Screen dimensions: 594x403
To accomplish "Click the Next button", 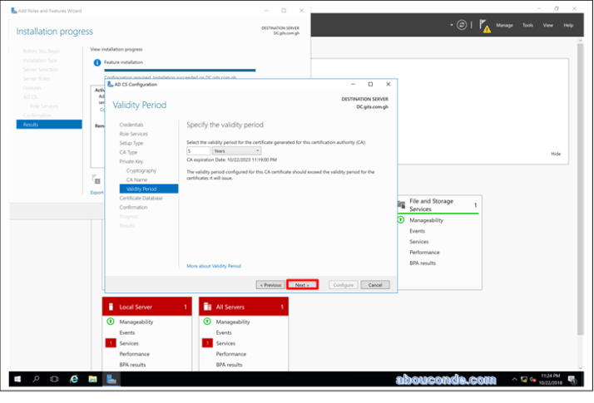I will point(302,285).
